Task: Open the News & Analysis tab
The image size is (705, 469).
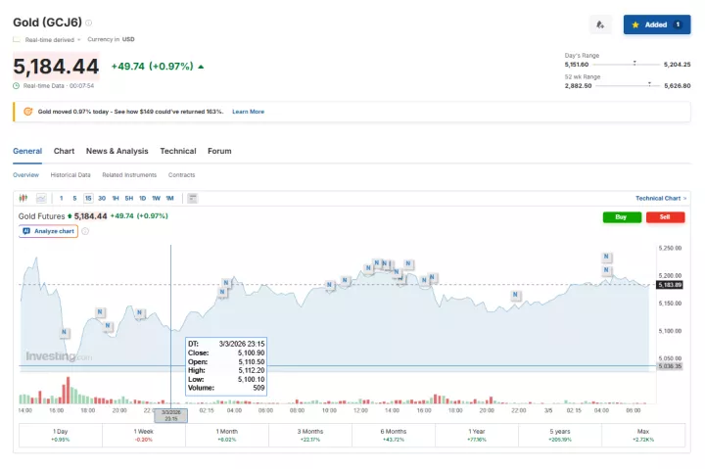Action: coord(117,151)
